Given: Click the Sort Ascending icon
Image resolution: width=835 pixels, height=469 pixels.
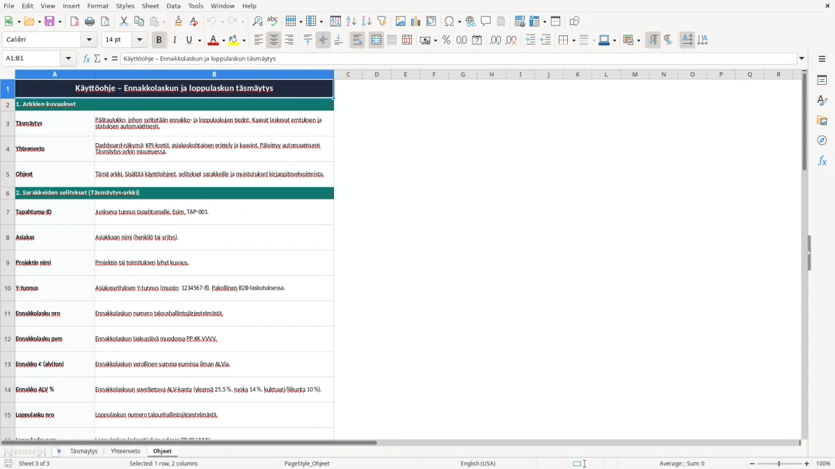Looking at the screenshot, I should click(351, 22).
